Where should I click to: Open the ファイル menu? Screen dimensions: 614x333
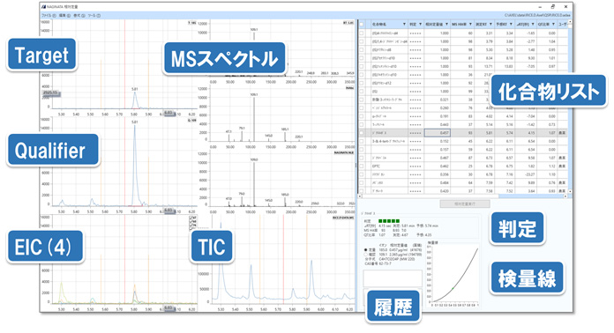[x=49, y=16]
